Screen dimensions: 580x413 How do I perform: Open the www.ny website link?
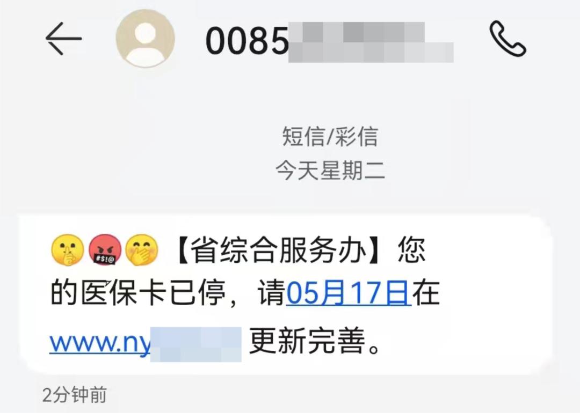(146, 342)
